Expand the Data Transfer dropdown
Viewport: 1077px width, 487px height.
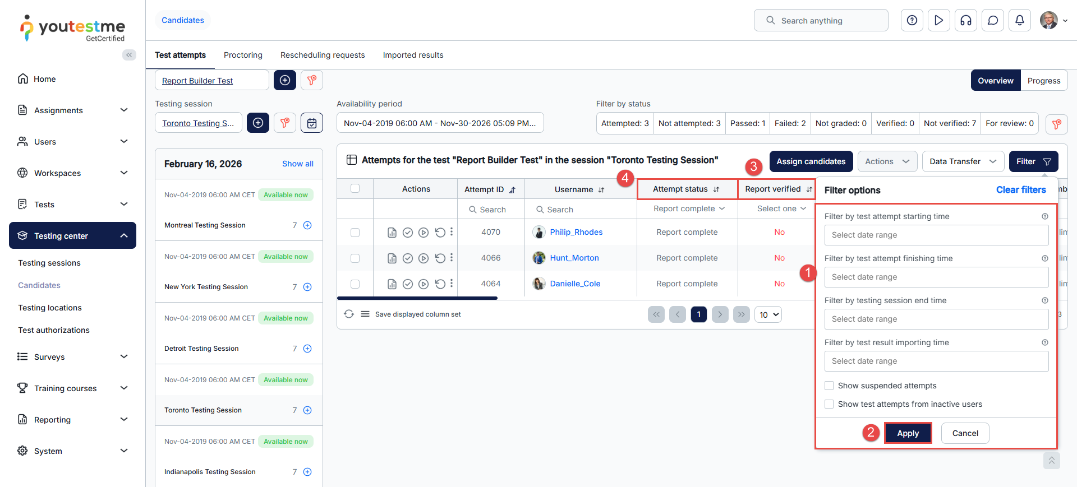coord(962,161)
